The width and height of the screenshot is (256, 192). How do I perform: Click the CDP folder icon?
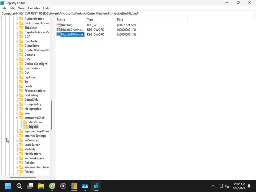[21, 36]
